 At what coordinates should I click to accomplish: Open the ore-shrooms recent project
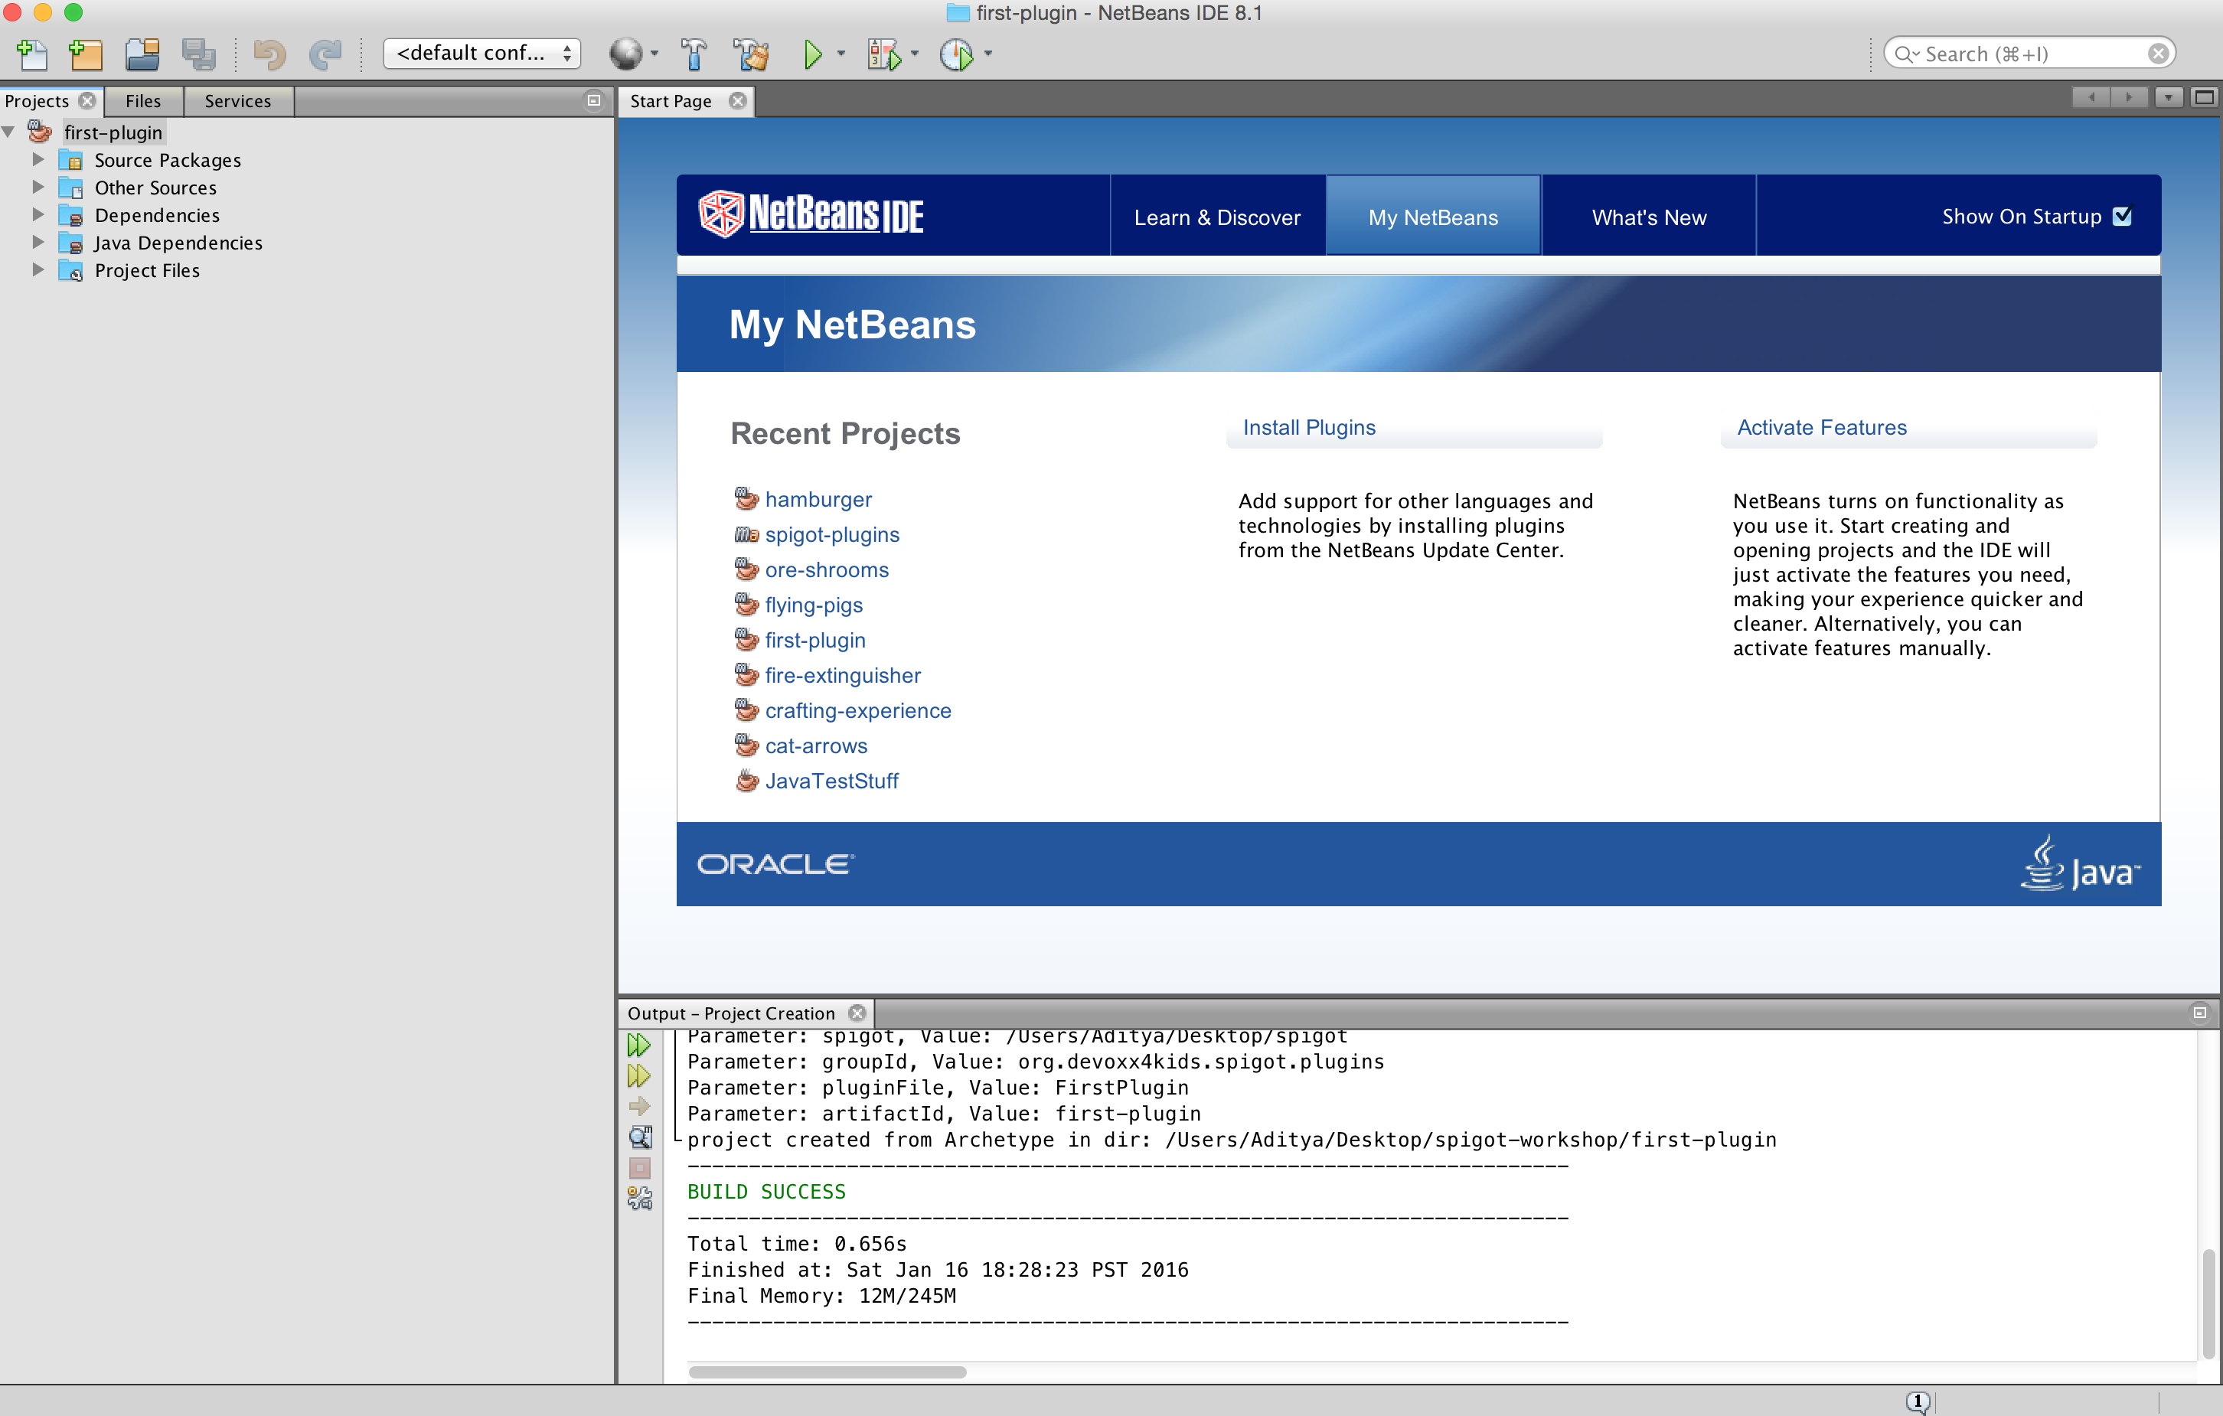[x=826, y=569]
